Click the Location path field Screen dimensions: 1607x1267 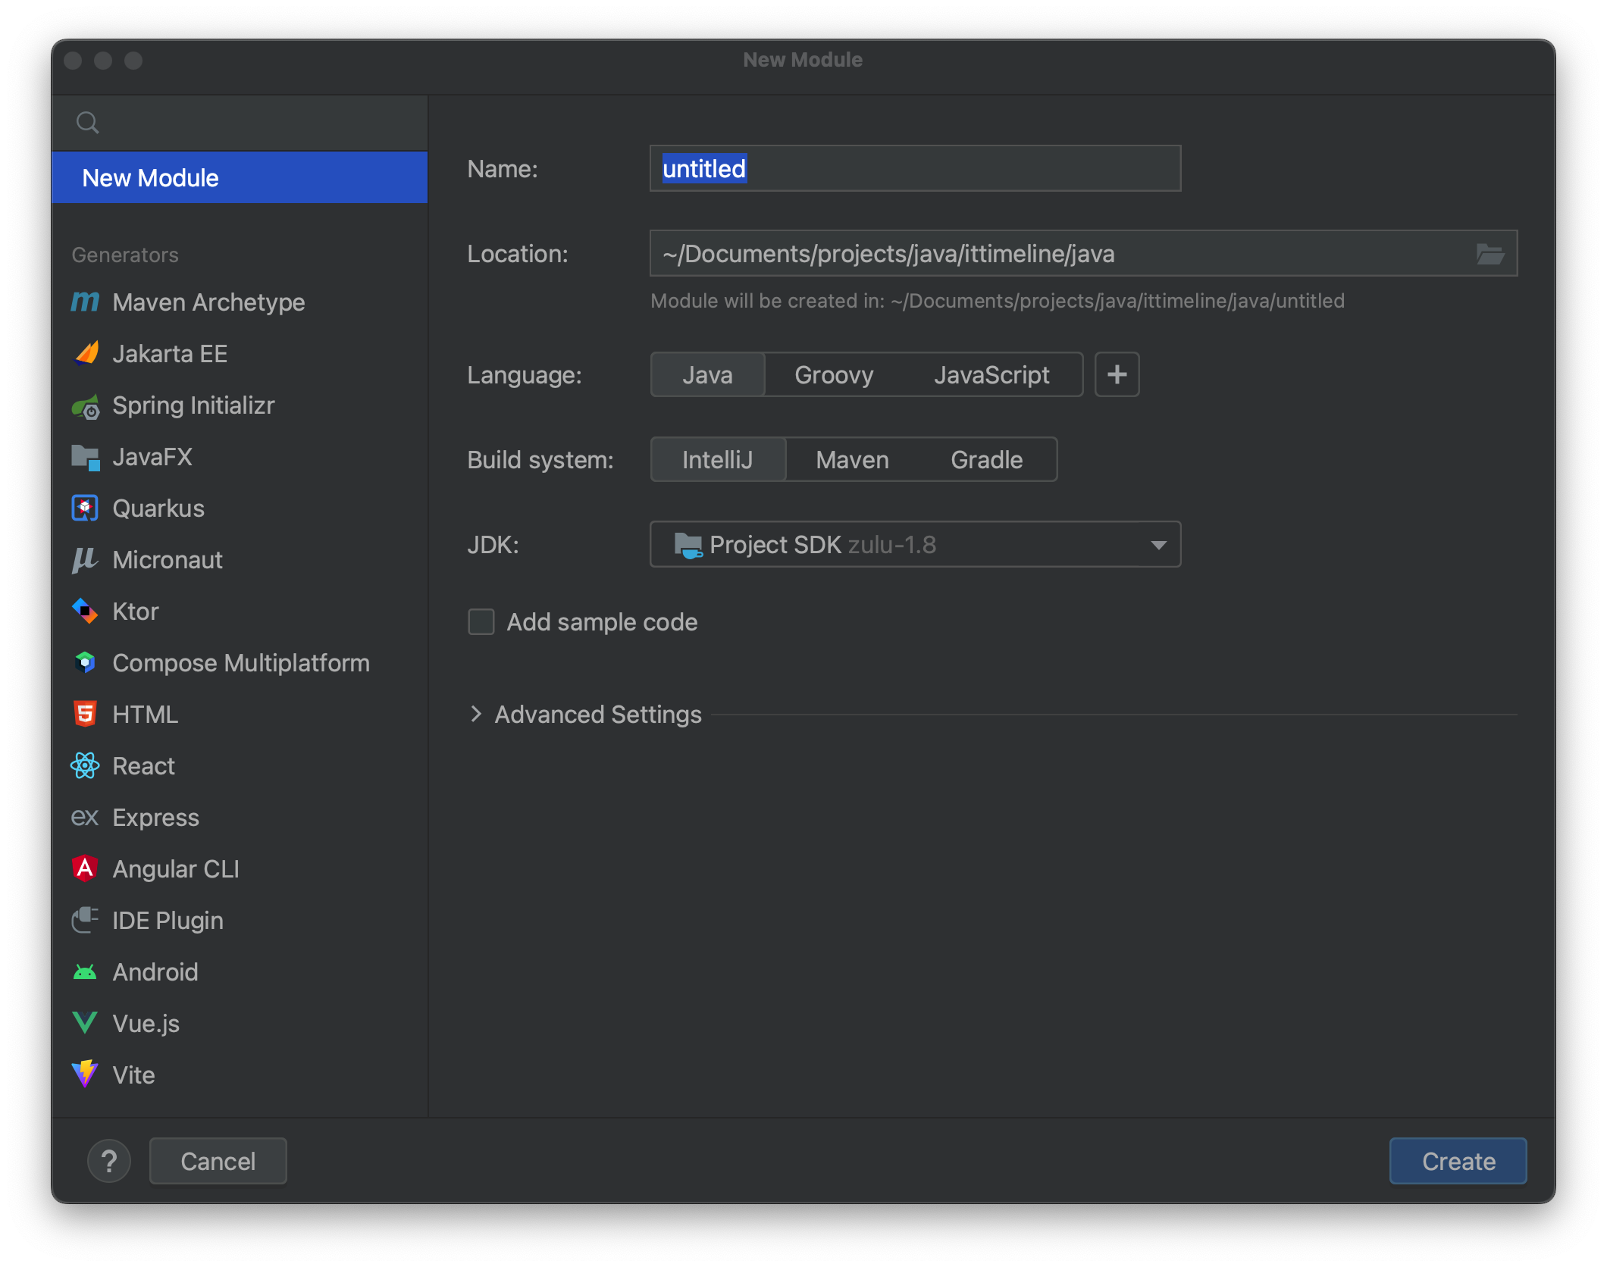point(1083,253)
